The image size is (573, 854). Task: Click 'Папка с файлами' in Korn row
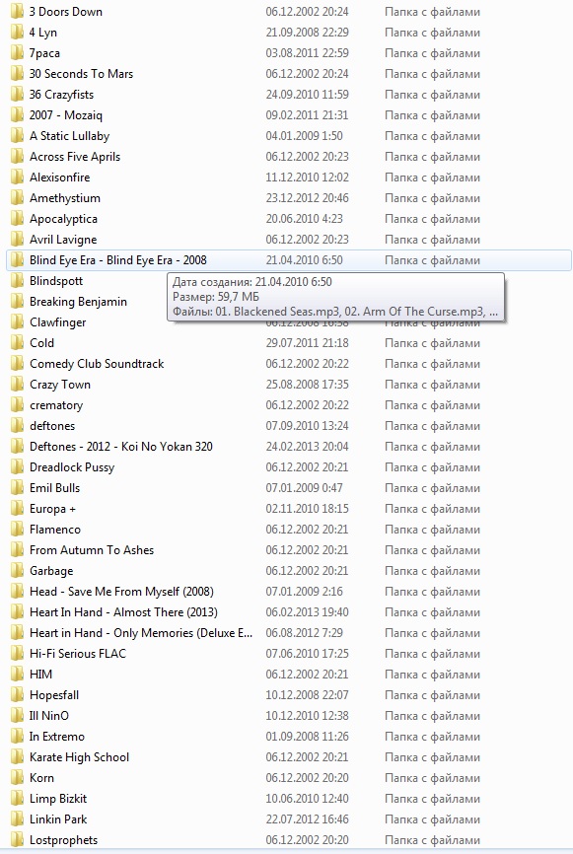pyautogui.click(x=433, y=778)
